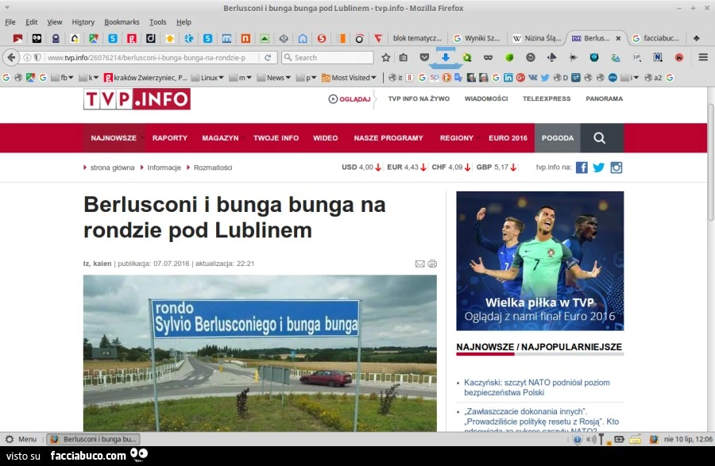Click the mask extension icon in the toolbar
Viewport: 715px width, 466px height.
click(488, 57)
